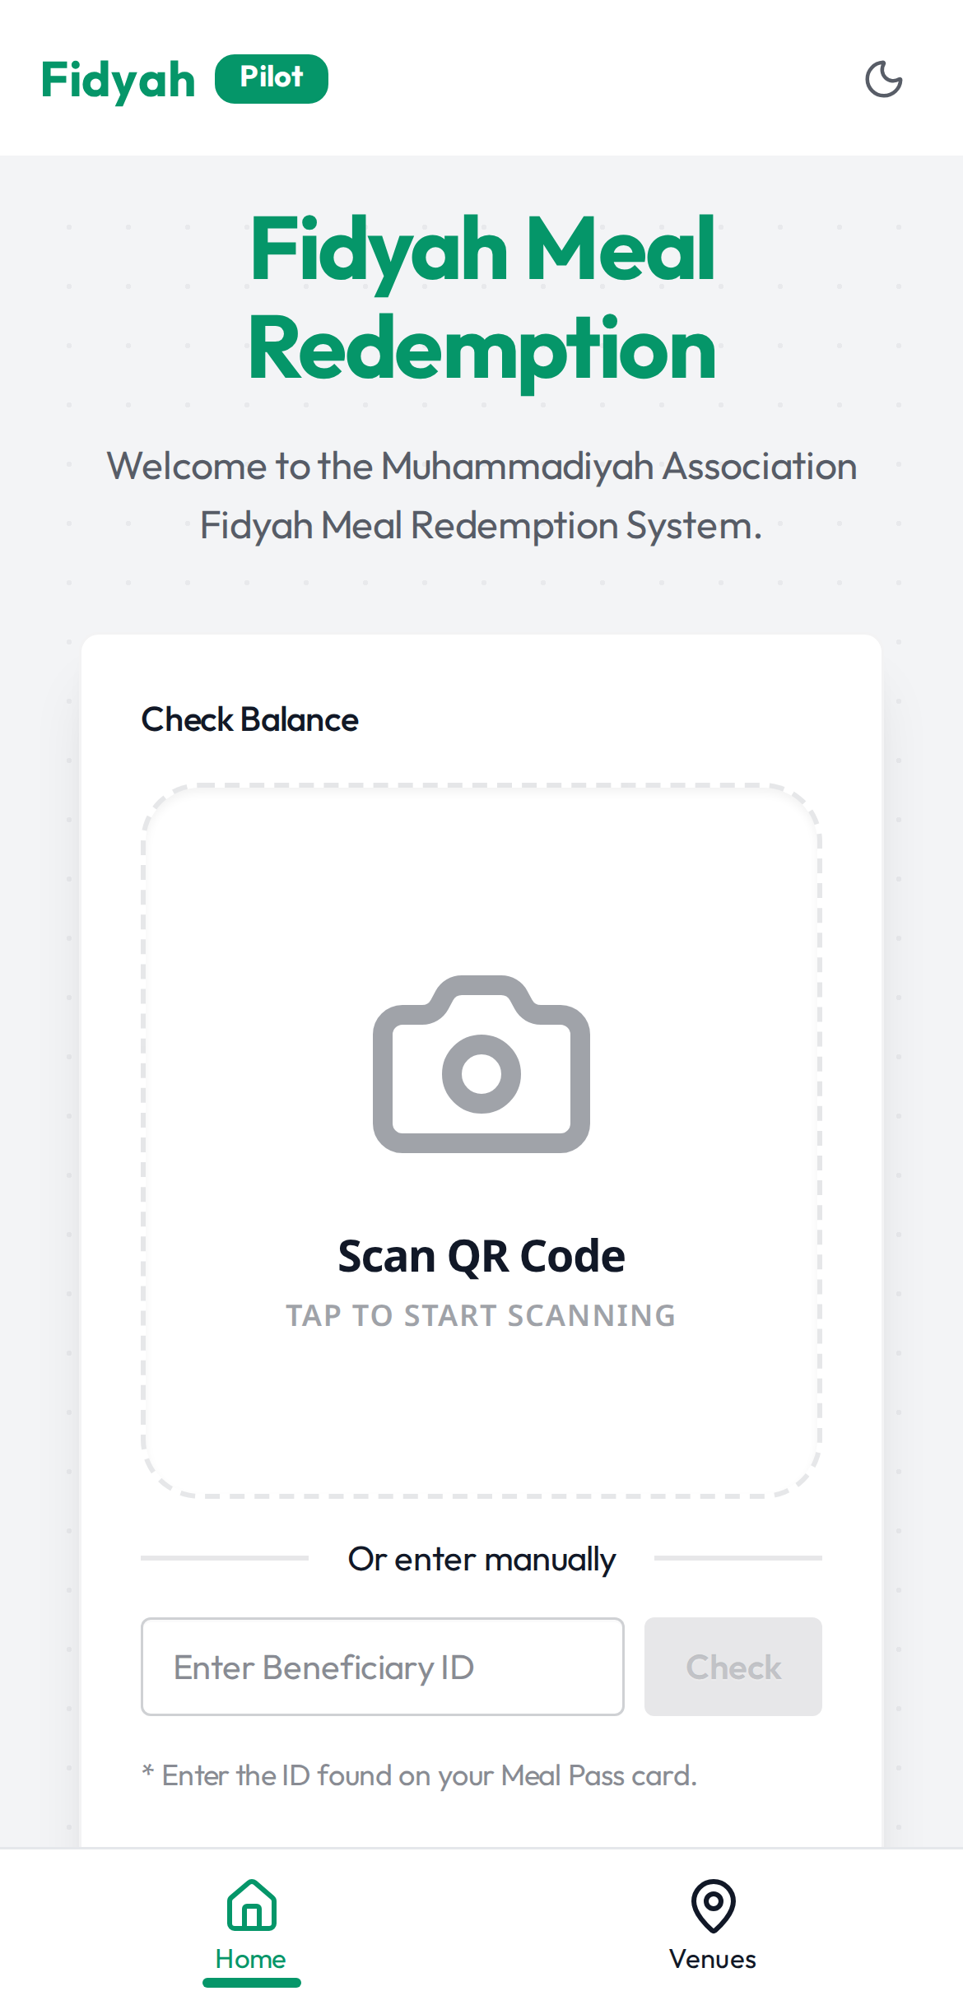
Task: Click the Check Balance heading
Action: [x=249, y=719]
